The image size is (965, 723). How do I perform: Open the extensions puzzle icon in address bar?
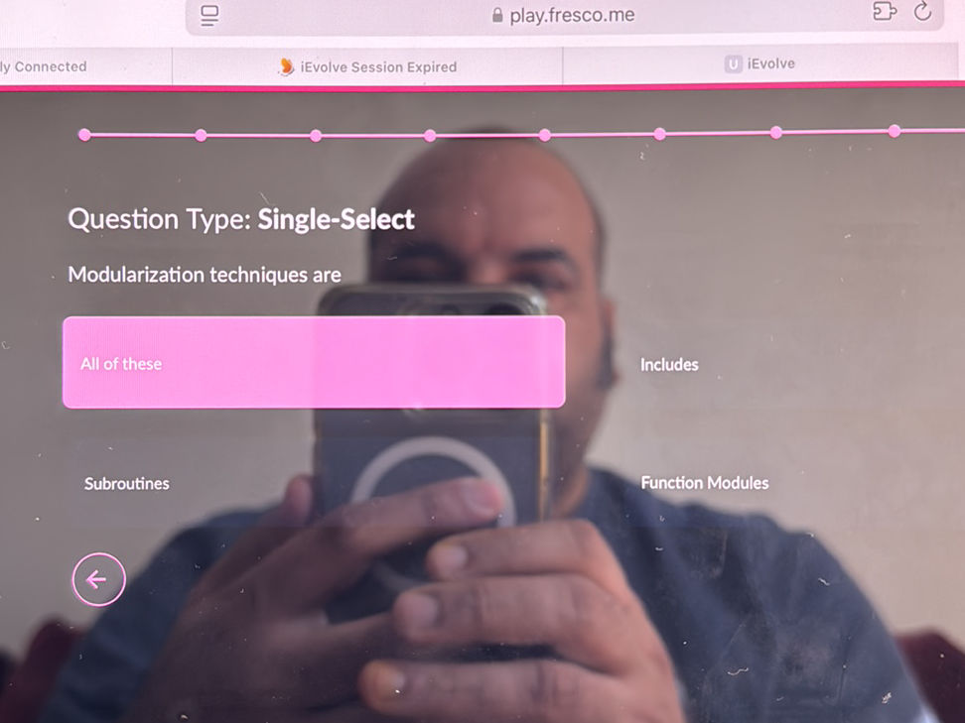tap(885, 11)
